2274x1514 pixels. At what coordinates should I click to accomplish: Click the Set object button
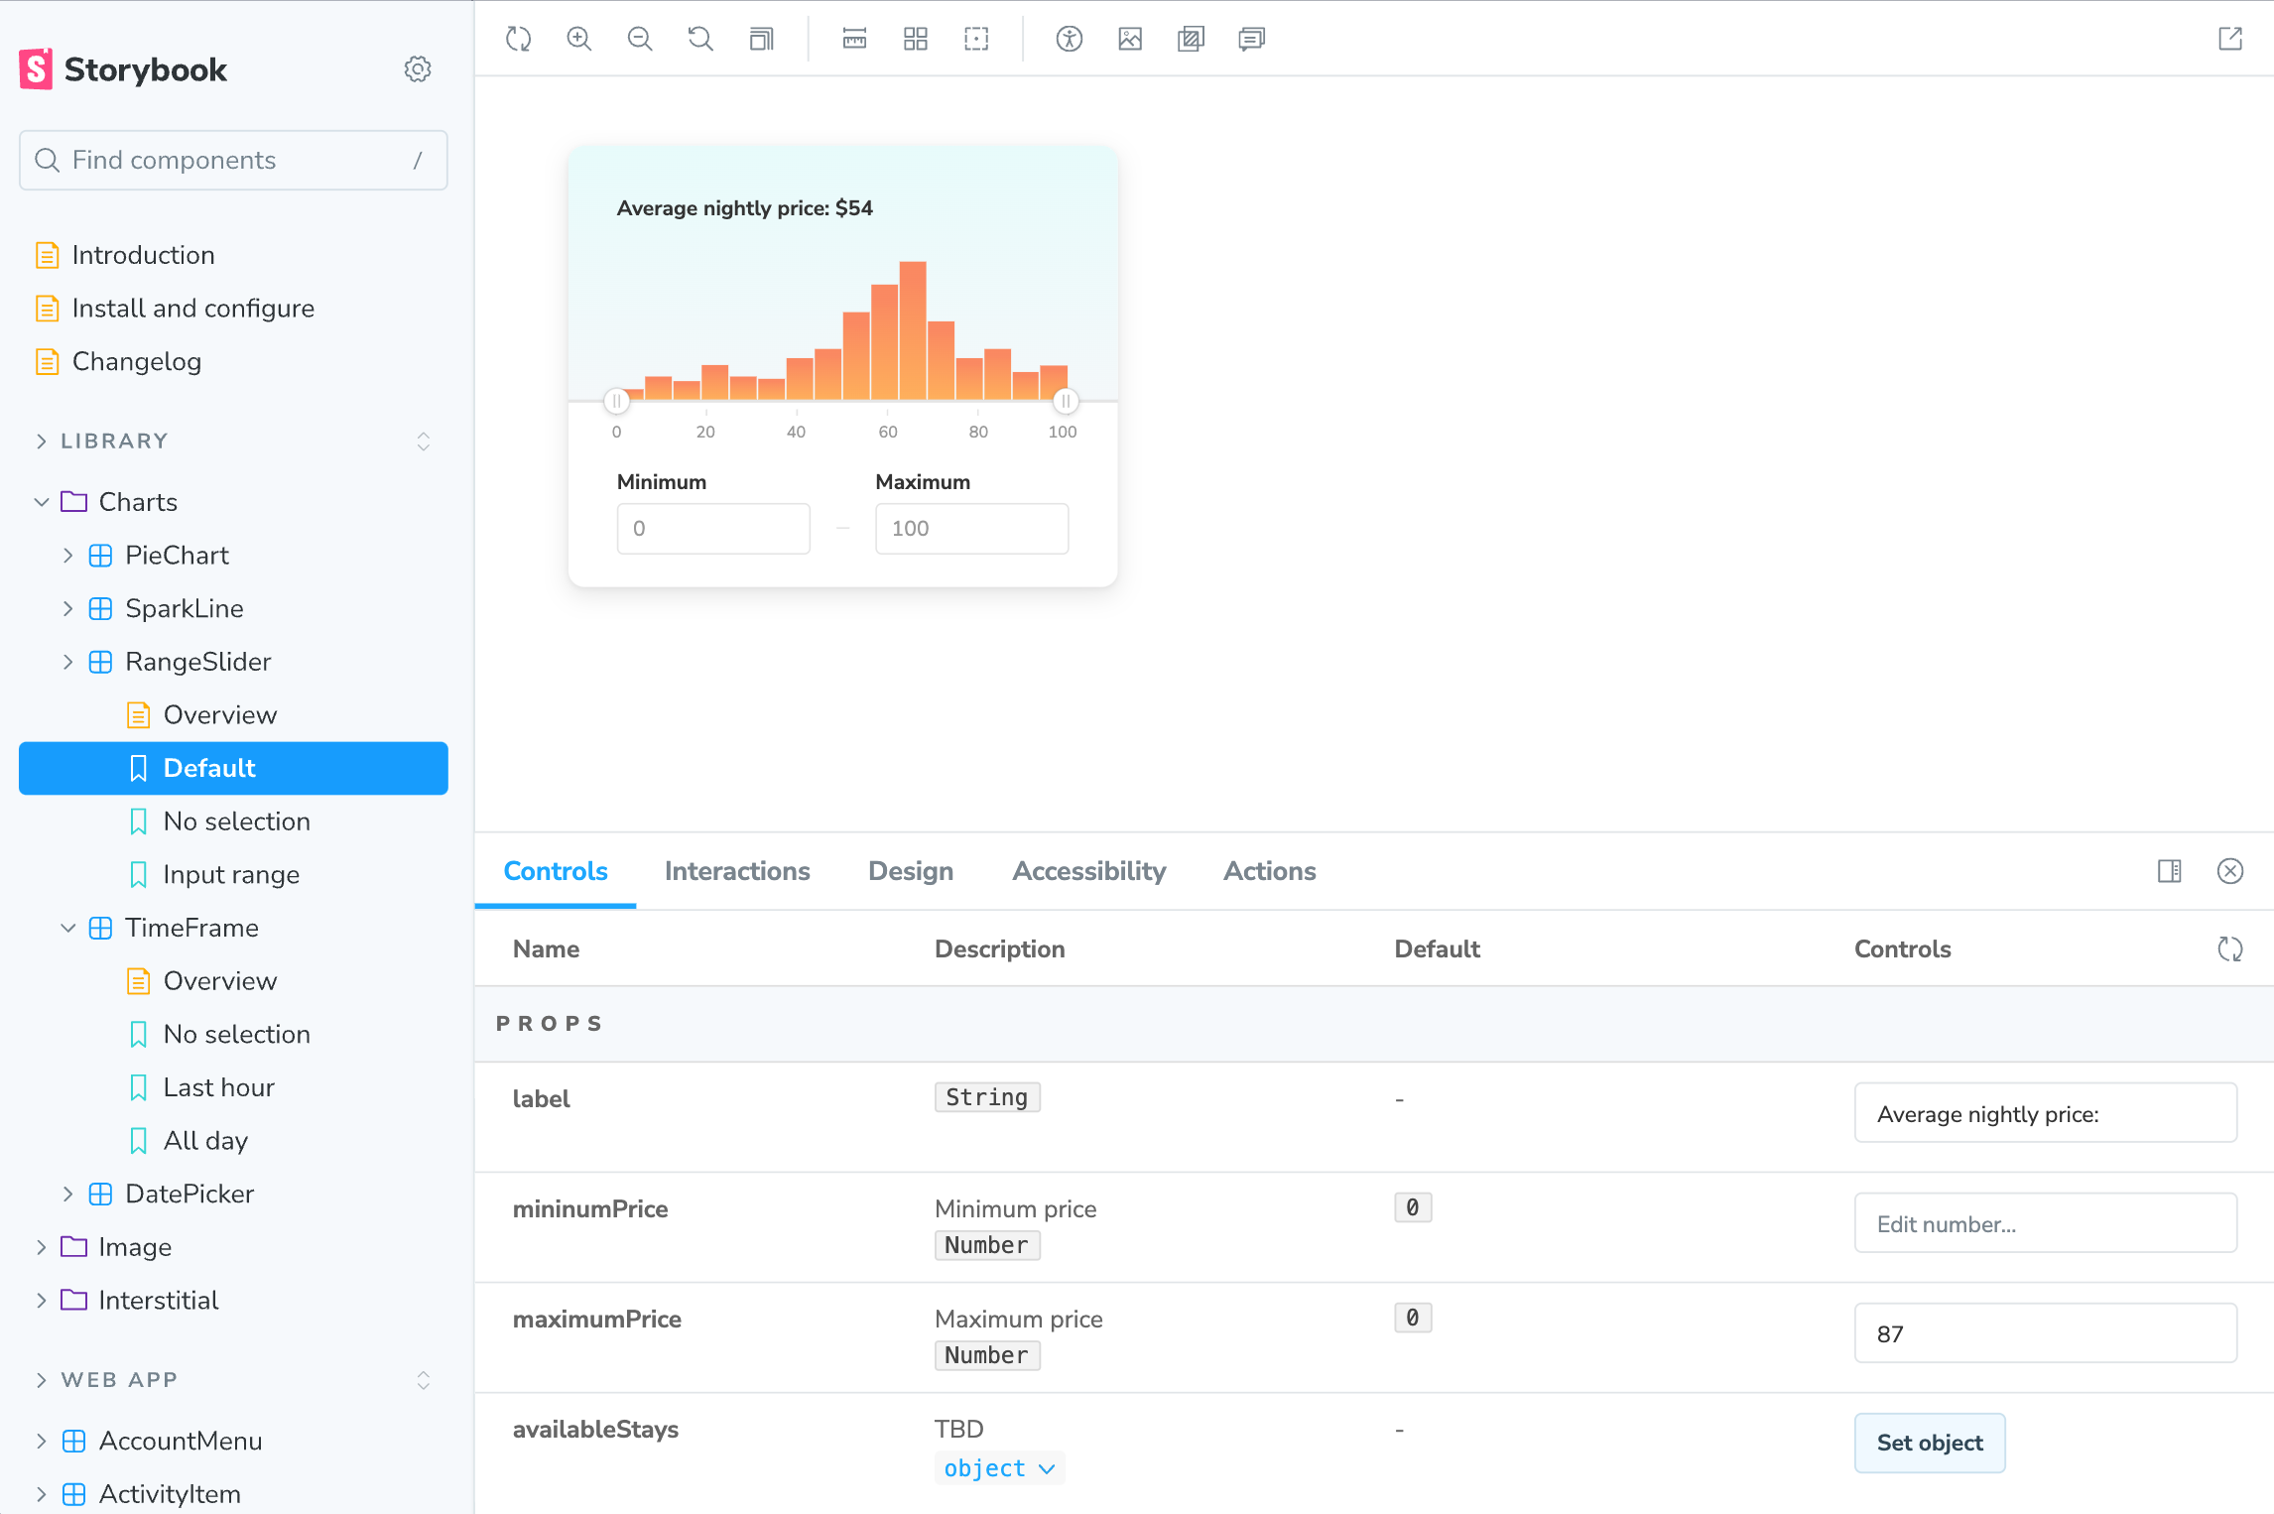point(1929,1443)
